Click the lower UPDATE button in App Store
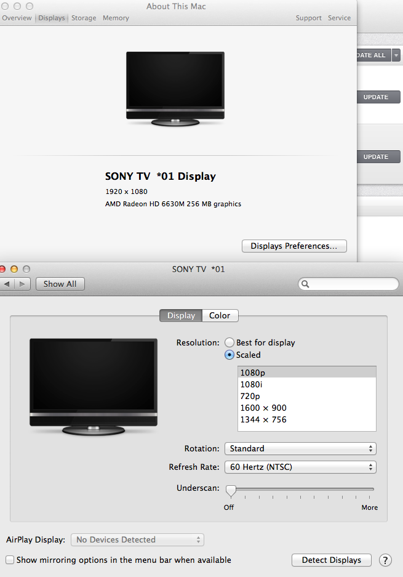 pyautogui.click(x=379, y=157)
